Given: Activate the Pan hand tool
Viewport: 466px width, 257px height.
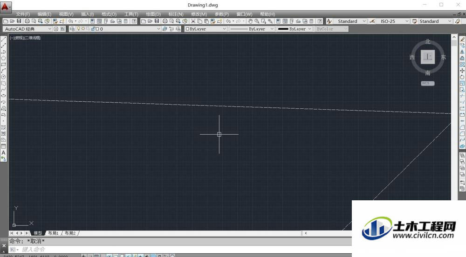Looking at the screenshot, I should click(250, 21).
